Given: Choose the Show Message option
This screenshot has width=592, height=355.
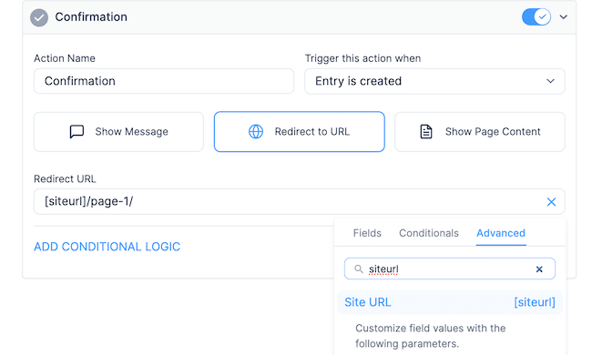Looking at the screenshot, I should (118, 132).
